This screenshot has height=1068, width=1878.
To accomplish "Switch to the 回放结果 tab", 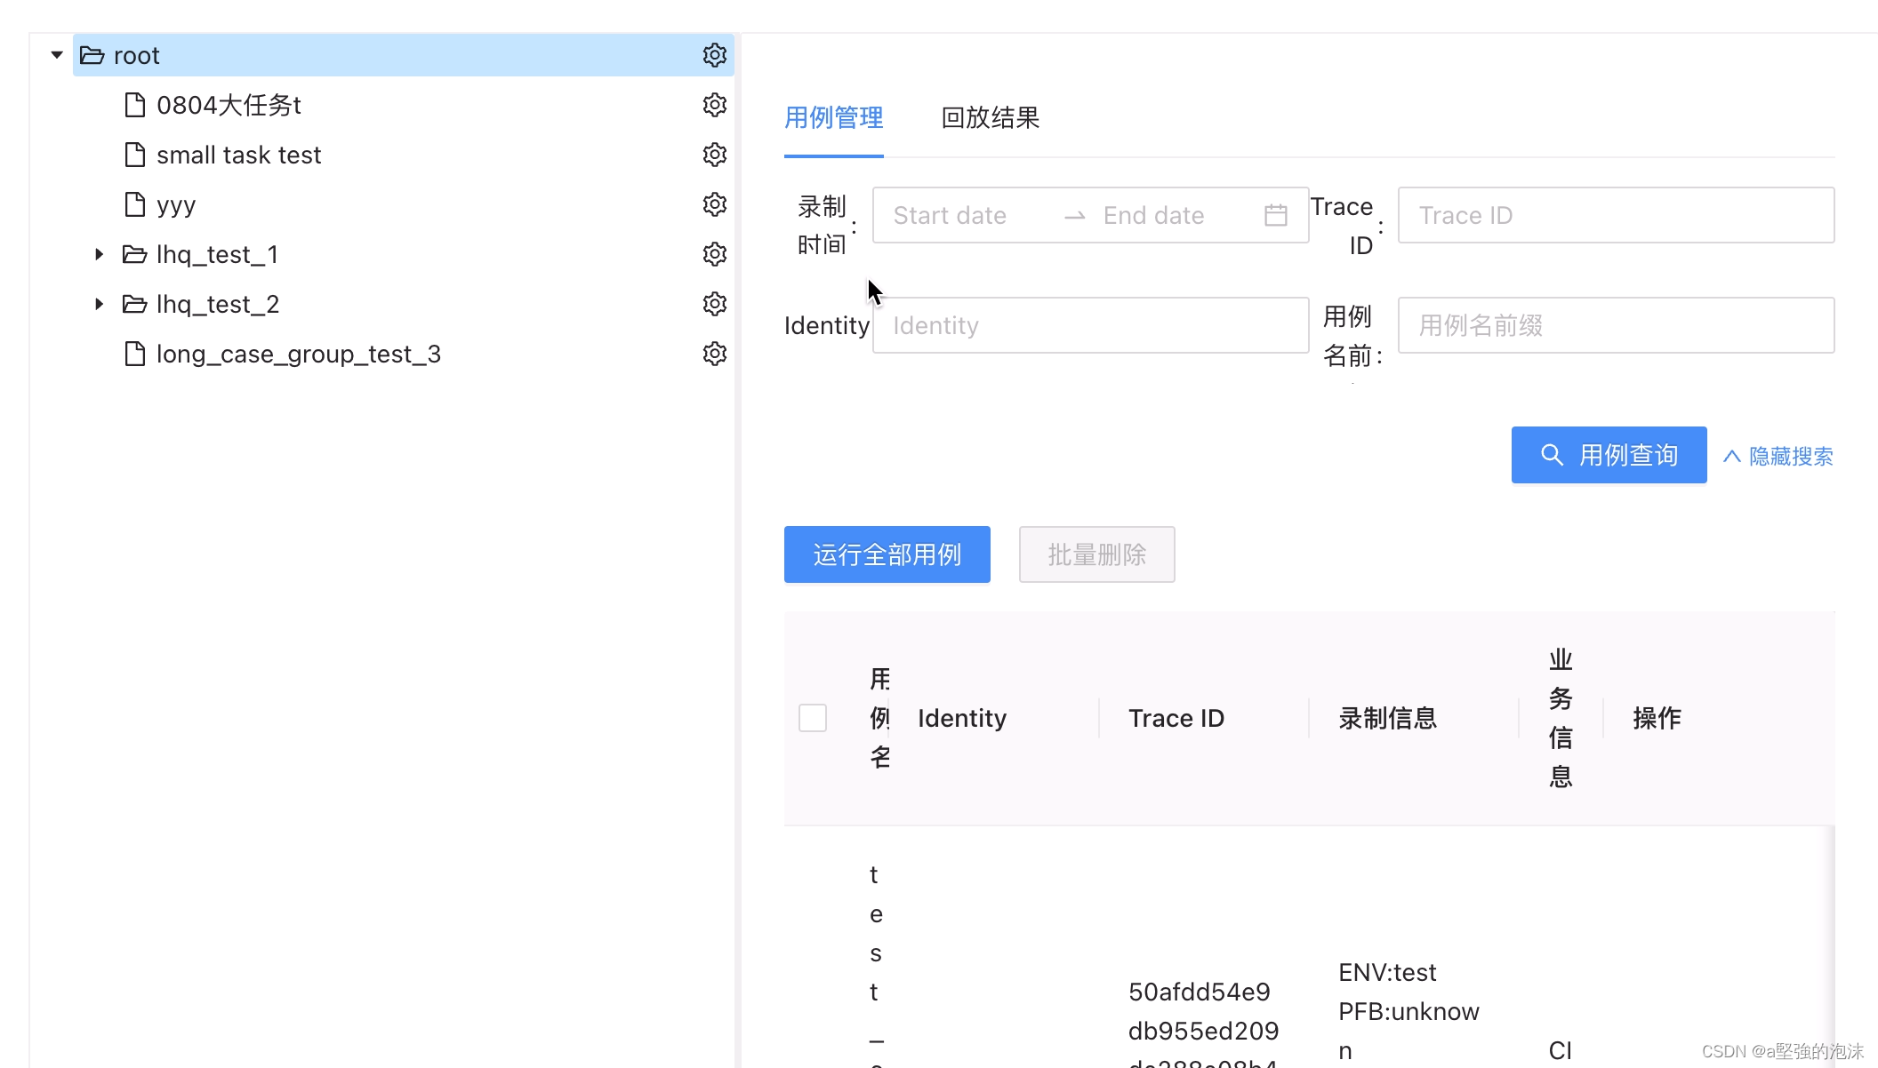I will tap(991, 117).
